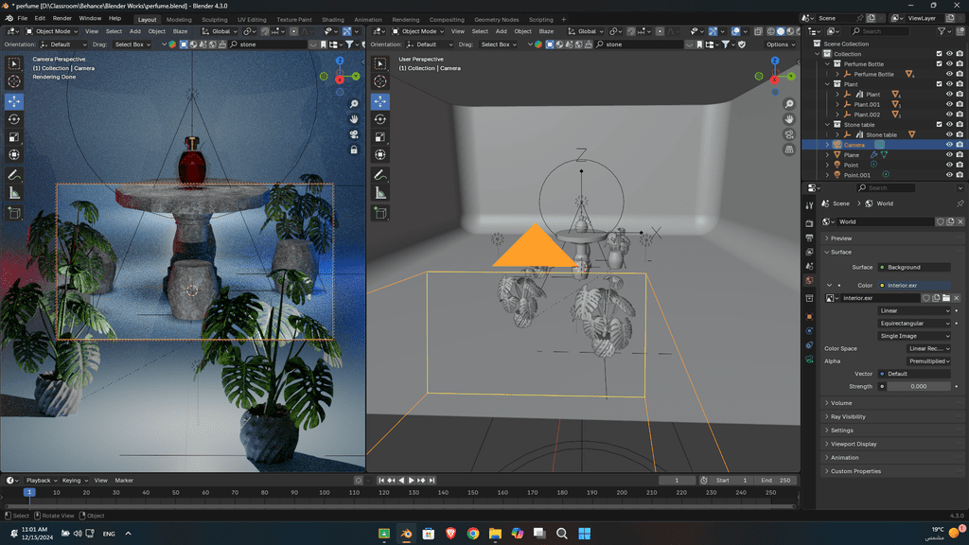This screenshot has height=545, width=969.
Task: Toggle camera view icon in left viewport
Action: [x=354, y=134]
